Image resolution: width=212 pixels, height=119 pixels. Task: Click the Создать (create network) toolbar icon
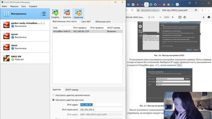coord(55,14)
